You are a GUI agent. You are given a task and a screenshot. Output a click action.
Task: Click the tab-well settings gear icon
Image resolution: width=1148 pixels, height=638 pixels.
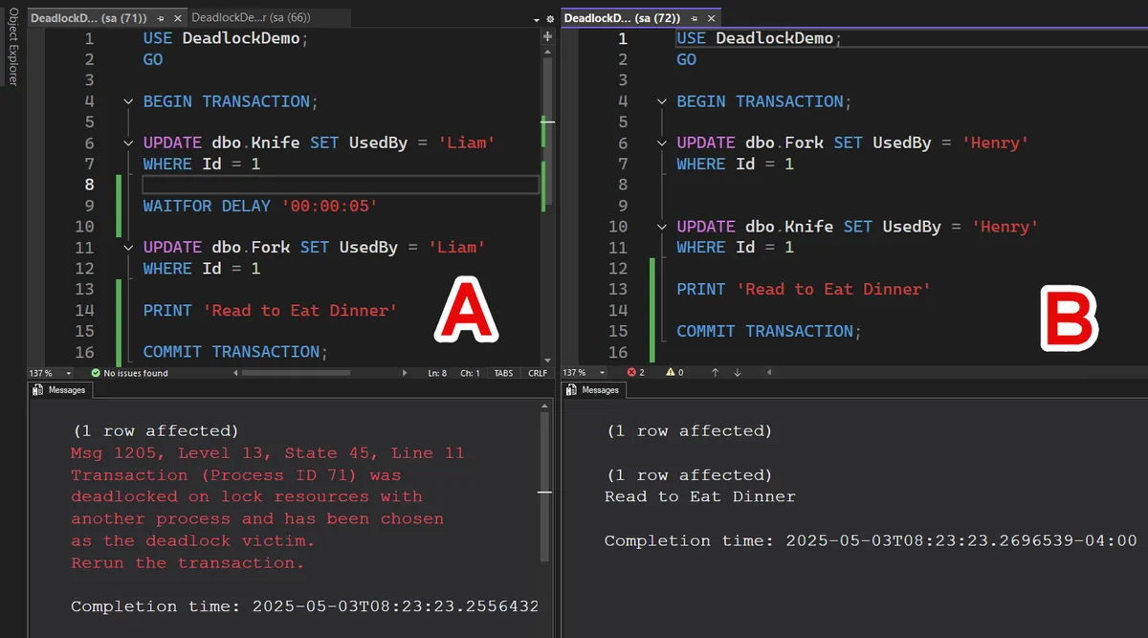(549, 18)
